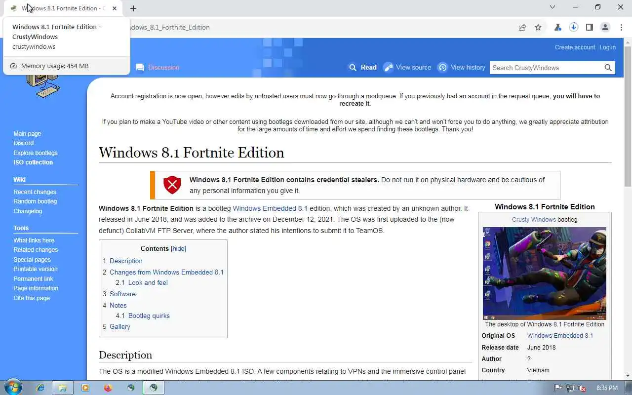Click the search magnifier in the CrustyWindows search box
The image size is (632, 395).
608,68
